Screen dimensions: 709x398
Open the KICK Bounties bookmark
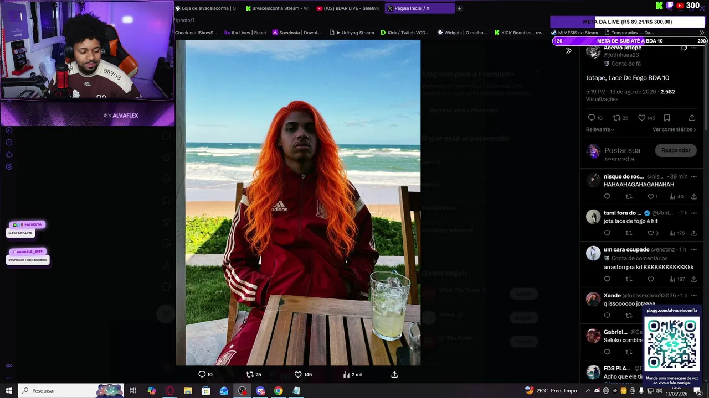pos(520,33)
